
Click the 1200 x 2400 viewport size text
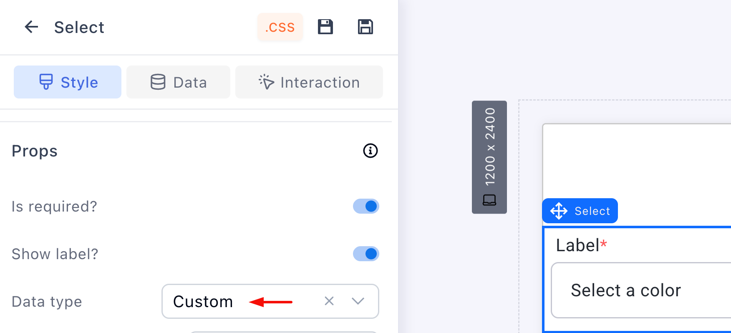pyautogui.click(x=490, y=146)
